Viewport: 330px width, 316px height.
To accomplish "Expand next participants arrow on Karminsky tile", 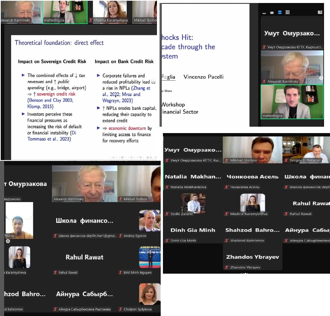I will pos(321,78).
